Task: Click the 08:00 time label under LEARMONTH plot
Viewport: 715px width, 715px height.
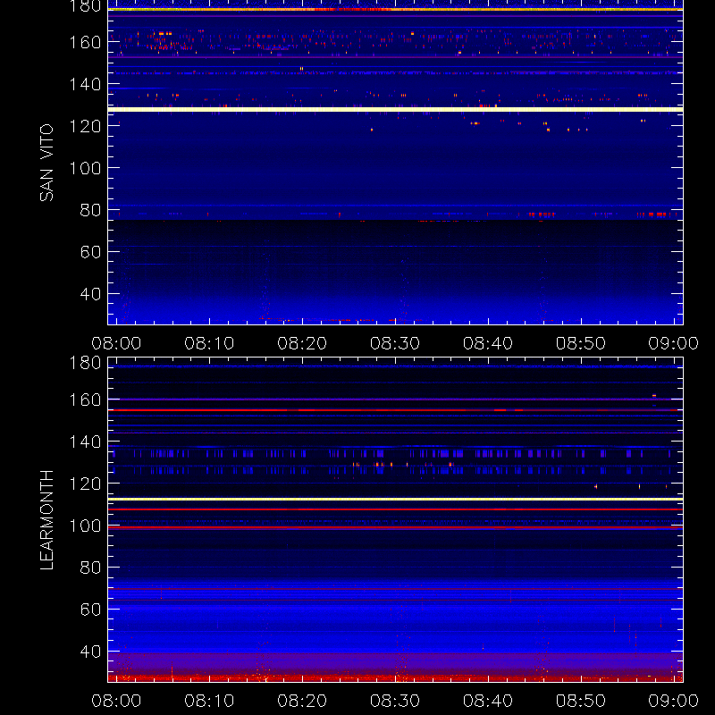Action: pos(116,701)
